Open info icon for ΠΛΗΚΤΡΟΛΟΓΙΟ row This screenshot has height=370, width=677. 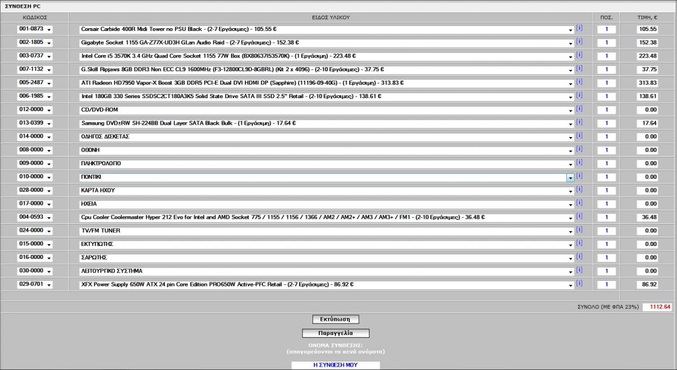[x=579, y=163]
